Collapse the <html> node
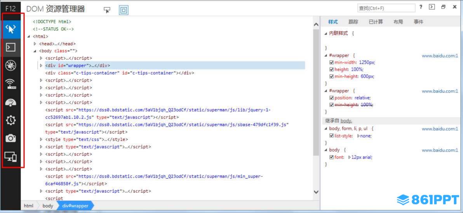 (29, 37)
